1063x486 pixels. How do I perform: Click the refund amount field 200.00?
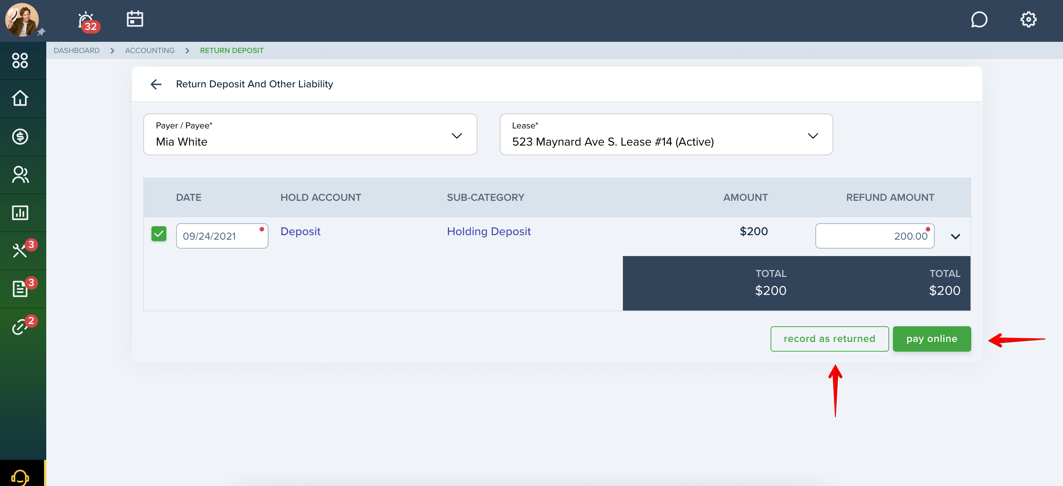[x=875, y=236]
